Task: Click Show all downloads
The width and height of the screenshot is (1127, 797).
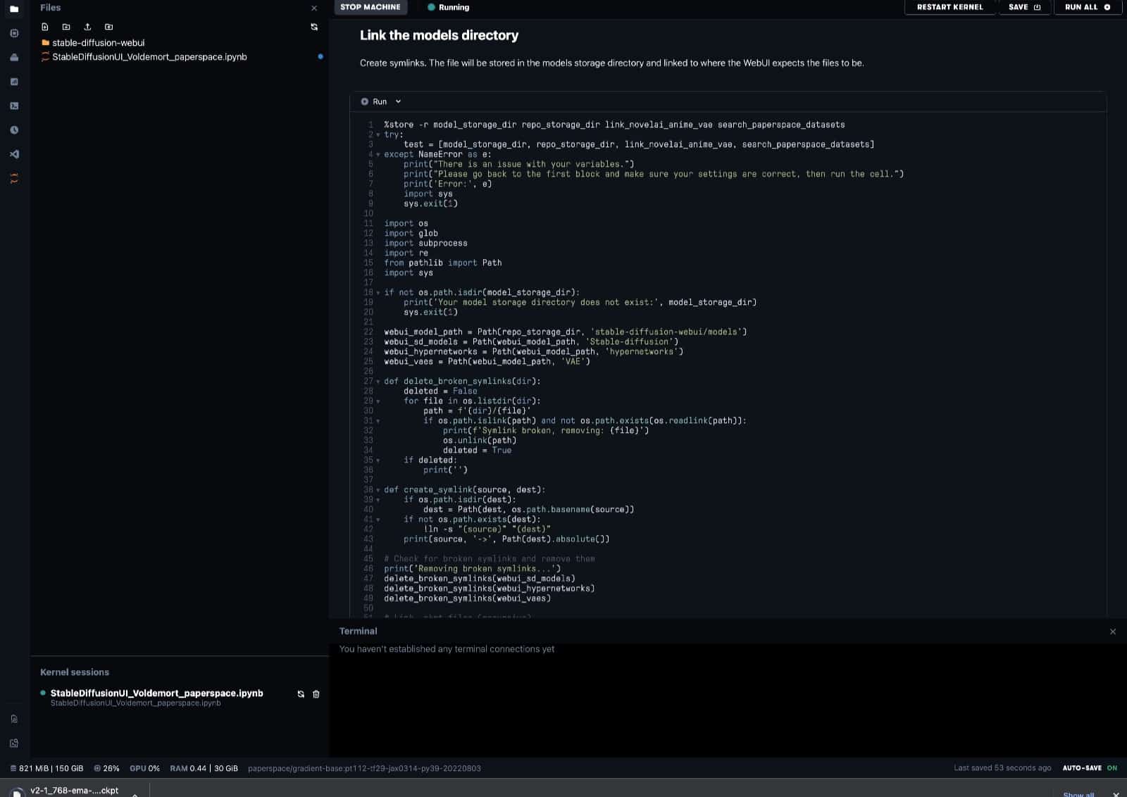Action: coord(1078,794)
